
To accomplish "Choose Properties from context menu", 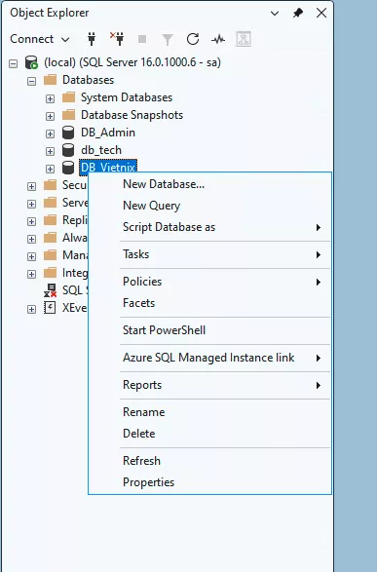I will point(209,482).
